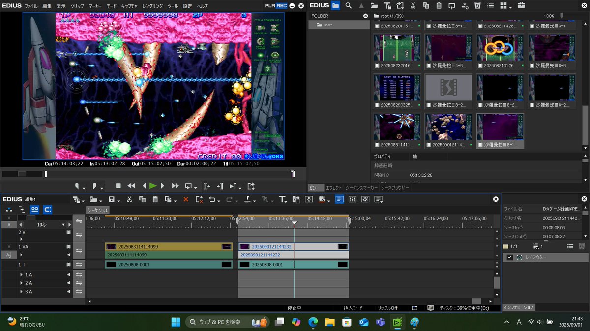Open the Save project dropdown arrow
This screenshot has width=590, height=331.
click(x=119, y=200)
